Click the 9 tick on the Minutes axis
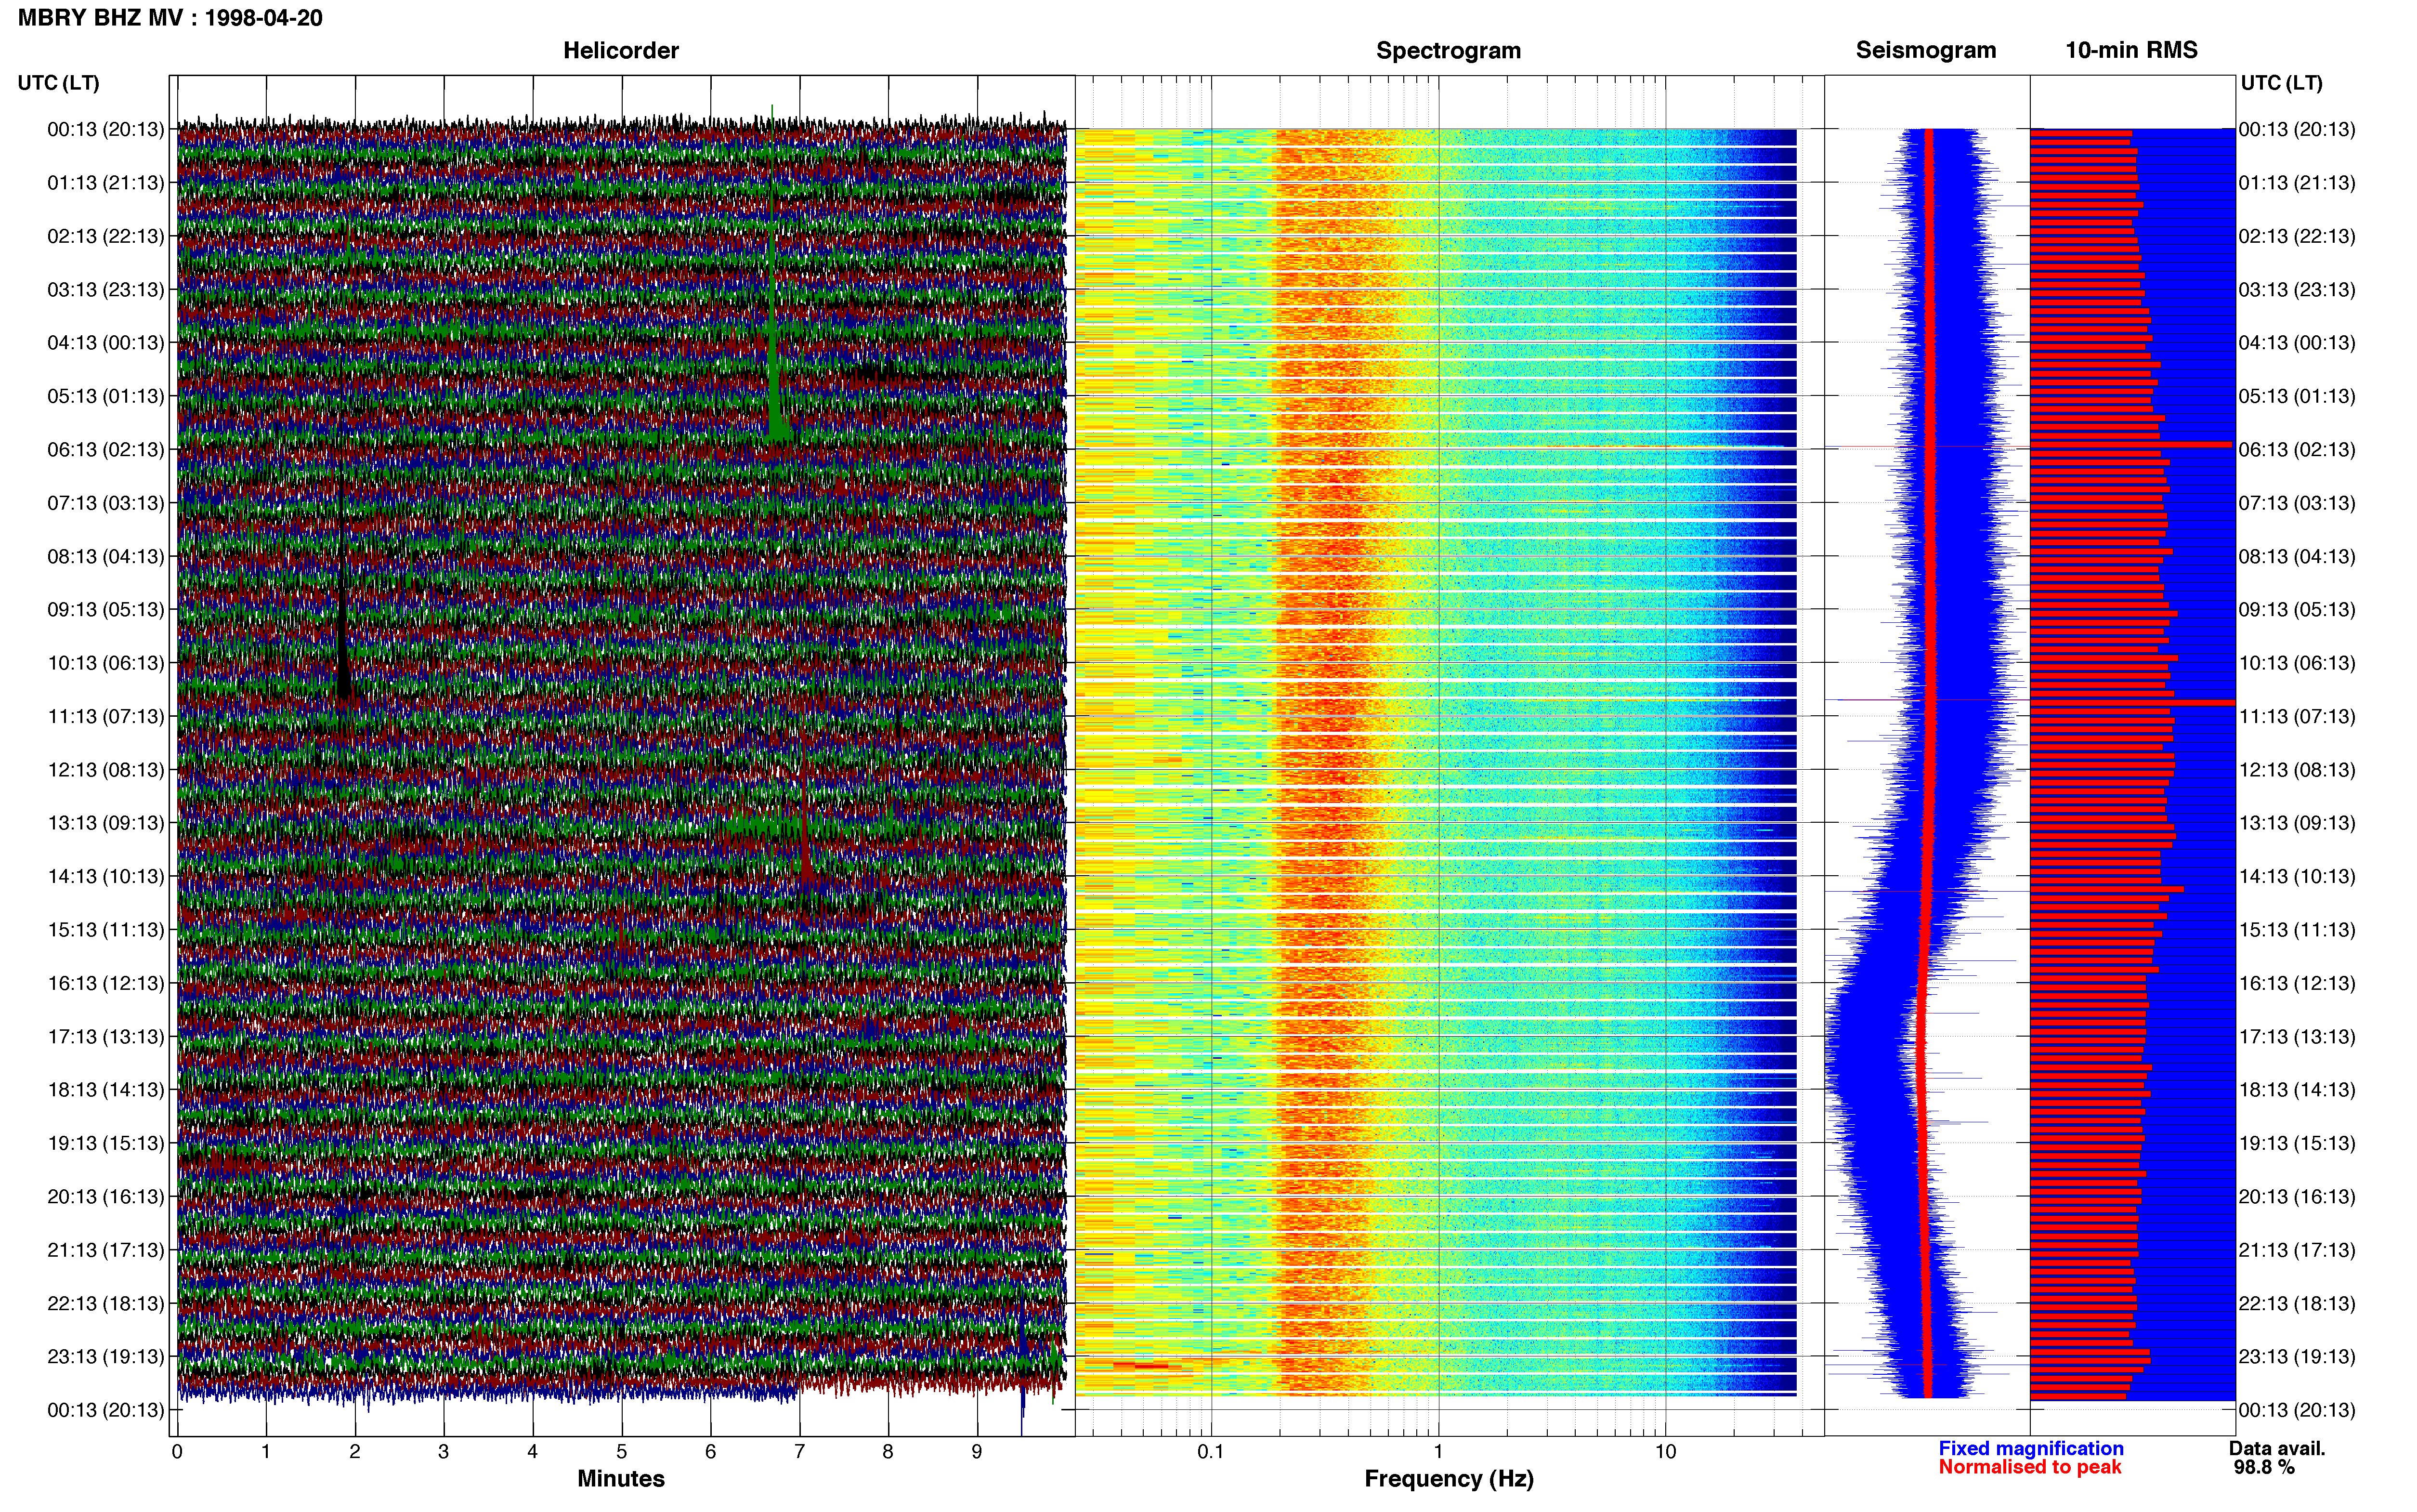Image resolution: width=2417 pixels, height=1512 pixels. 977,1451
